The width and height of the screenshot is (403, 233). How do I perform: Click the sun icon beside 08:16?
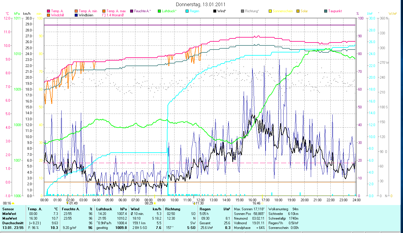pos(13,203)
